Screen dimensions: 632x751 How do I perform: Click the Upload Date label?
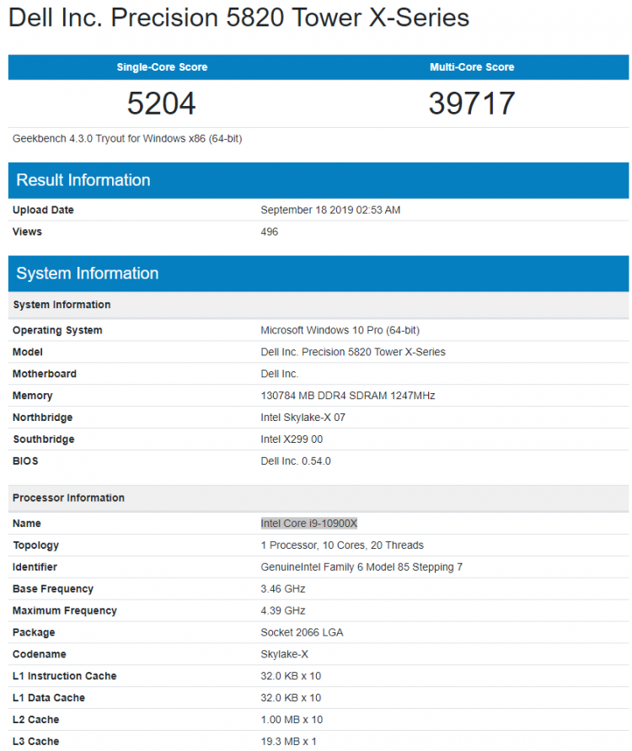43,210
